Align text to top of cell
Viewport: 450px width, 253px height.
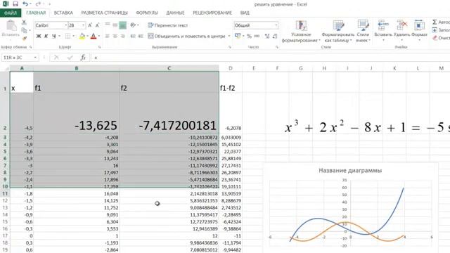pos(108,25)
